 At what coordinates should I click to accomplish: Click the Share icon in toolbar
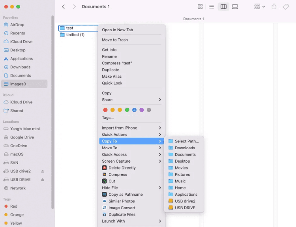(274, 7)
